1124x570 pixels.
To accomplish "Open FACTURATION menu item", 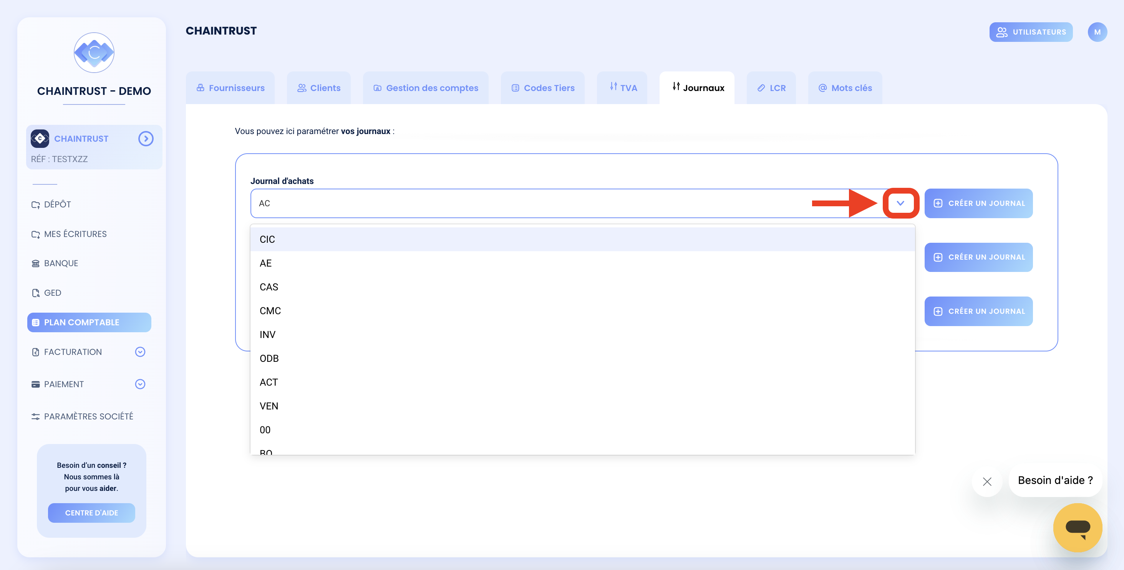I will [67, 352].
